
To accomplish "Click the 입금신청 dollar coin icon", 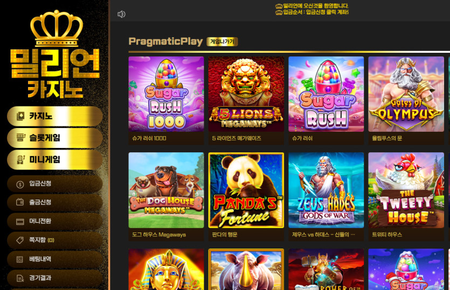I will (20, 184).
